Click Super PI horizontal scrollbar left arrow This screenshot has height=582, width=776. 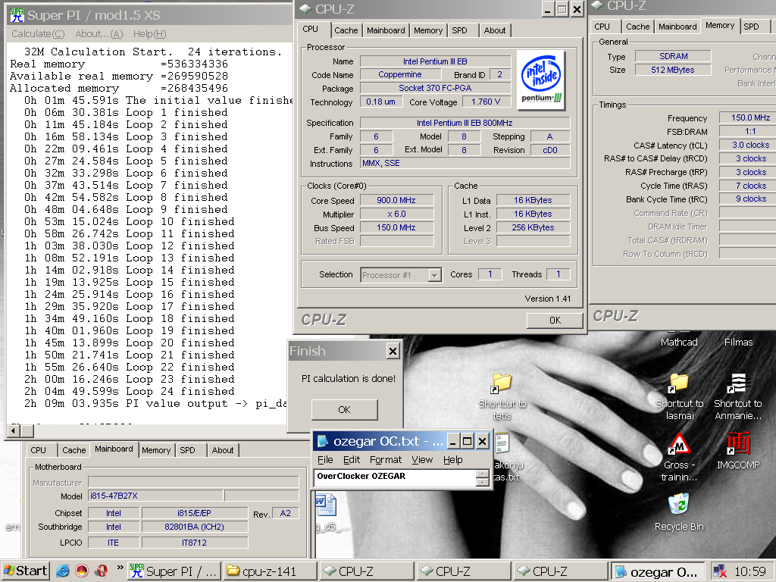coord(14,430)
